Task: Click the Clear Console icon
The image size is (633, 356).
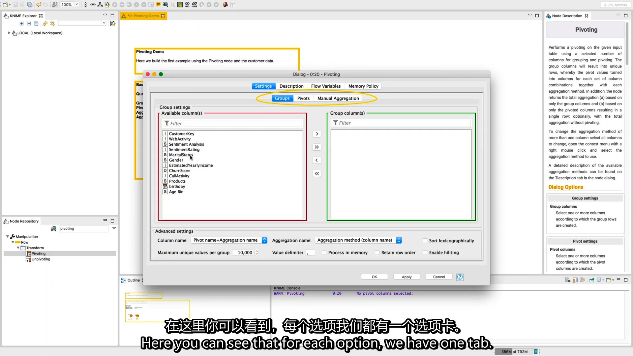Action: click(568, 280)
